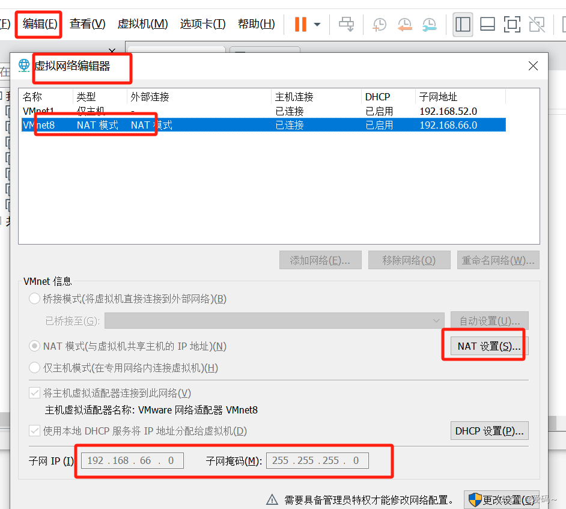Toggle 将主机虚拟适配器连接到此网络 checkbox
The width and height of the screenshot is (566, 509).
click(35, 393)
